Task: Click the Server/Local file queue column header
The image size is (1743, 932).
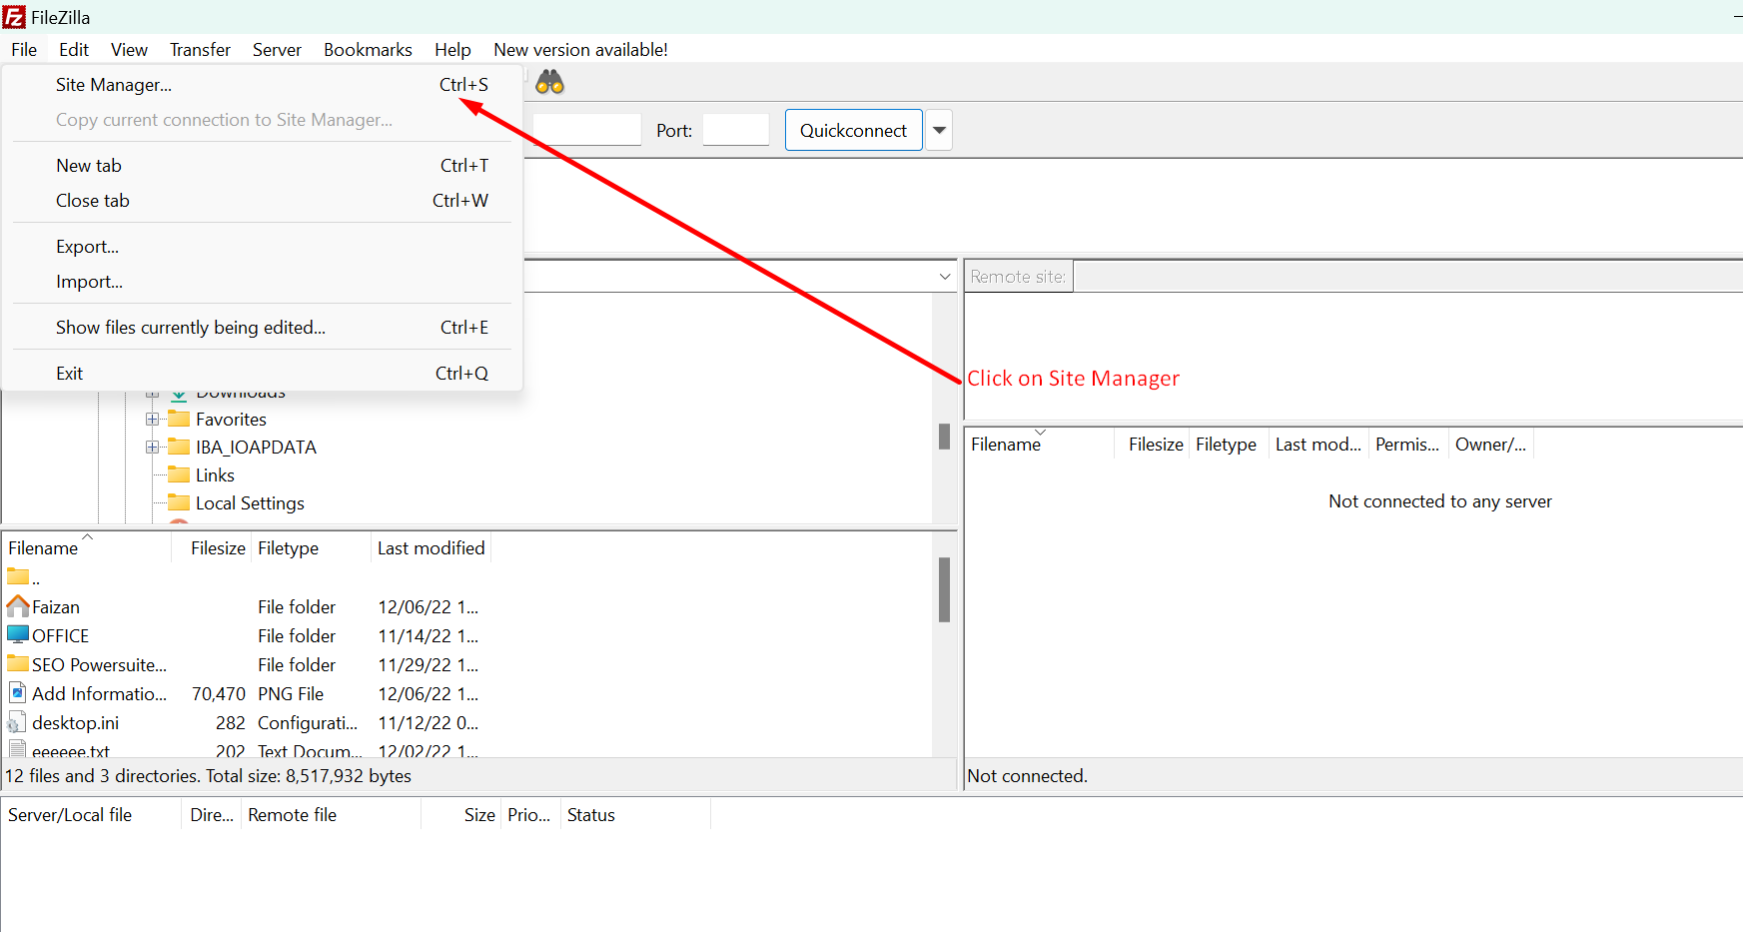Action: pos(92,815)
